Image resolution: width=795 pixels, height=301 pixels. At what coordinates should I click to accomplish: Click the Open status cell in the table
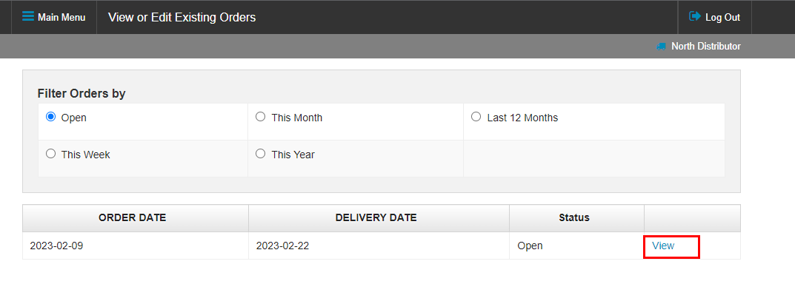coord(576,246)
